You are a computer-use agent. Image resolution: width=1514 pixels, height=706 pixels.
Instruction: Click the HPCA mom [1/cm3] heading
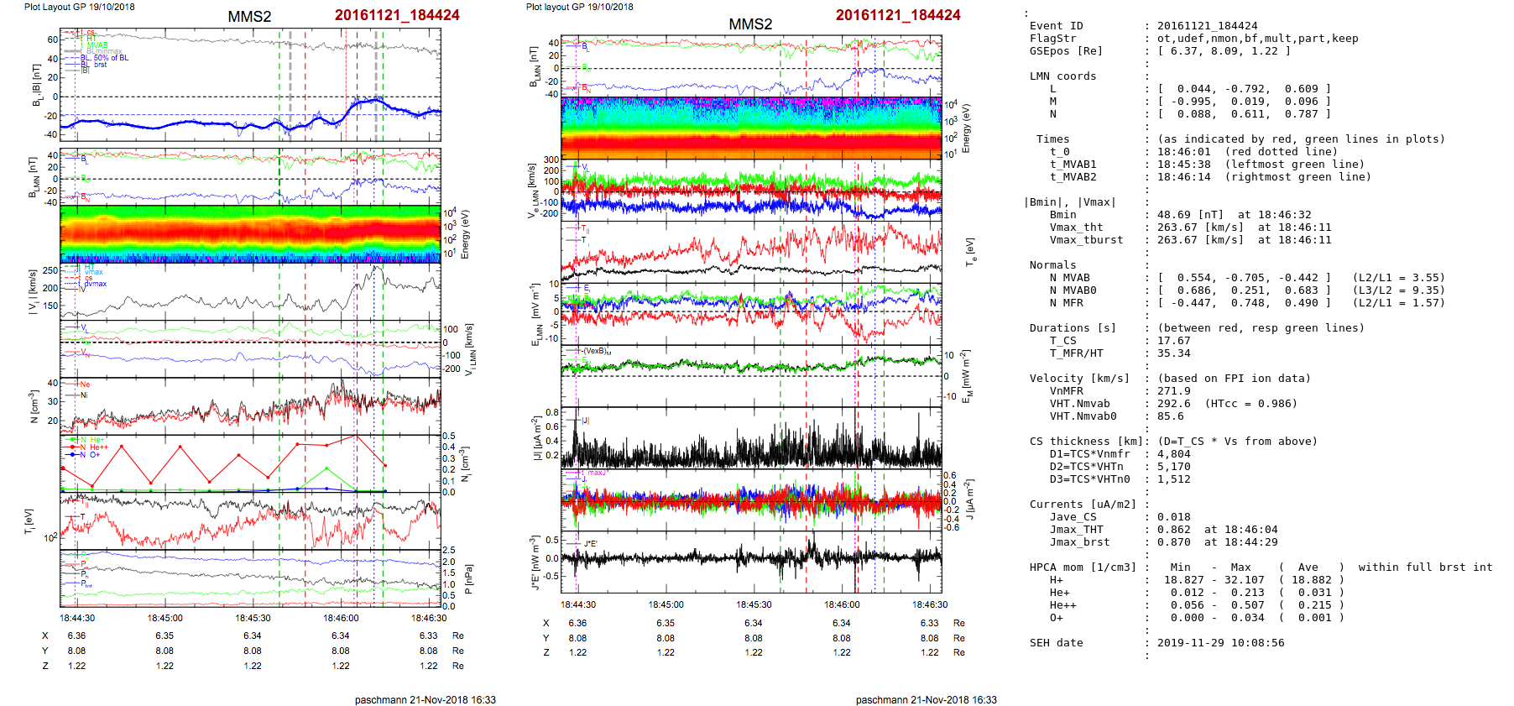(x=1083, y=567)
